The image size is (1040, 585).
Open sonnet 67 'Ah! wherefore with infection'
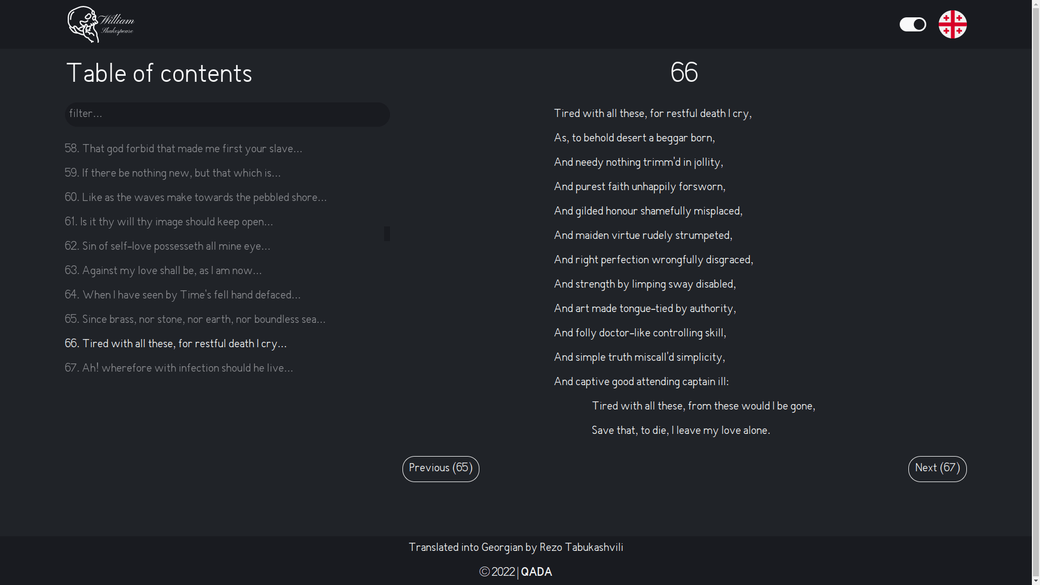179,368
